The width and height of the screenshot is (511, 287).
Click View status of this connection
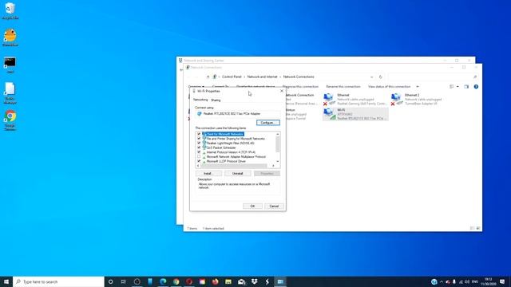click(389, 87)
